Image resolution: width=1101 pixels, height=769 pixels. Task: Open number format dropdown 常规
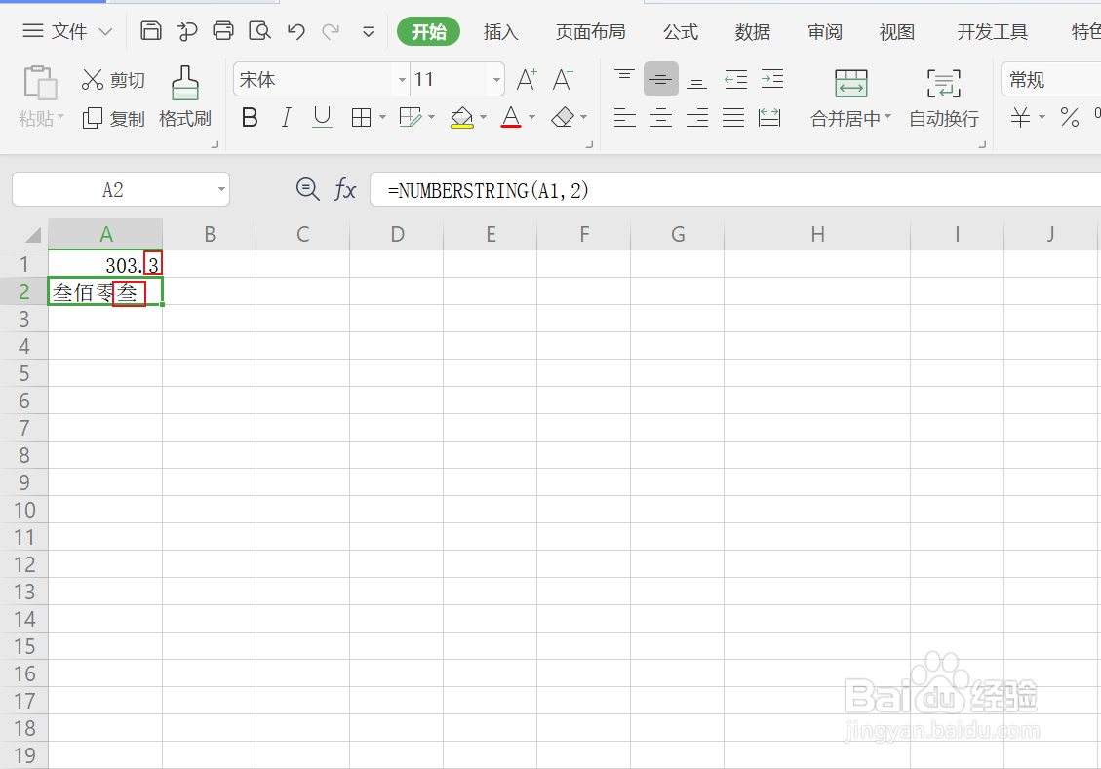1050,79
